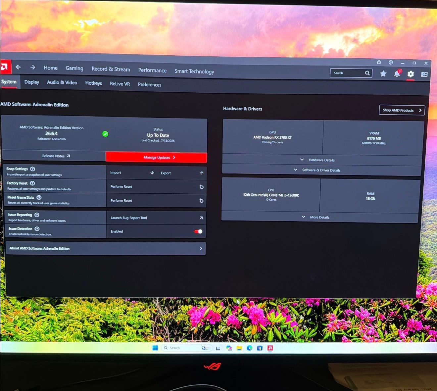Click Snap Settings help icon
The height and width of the screenshot is (391, 437).
(33, 169)
